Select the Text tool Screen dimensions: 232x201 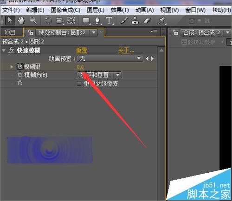point(109,20)
